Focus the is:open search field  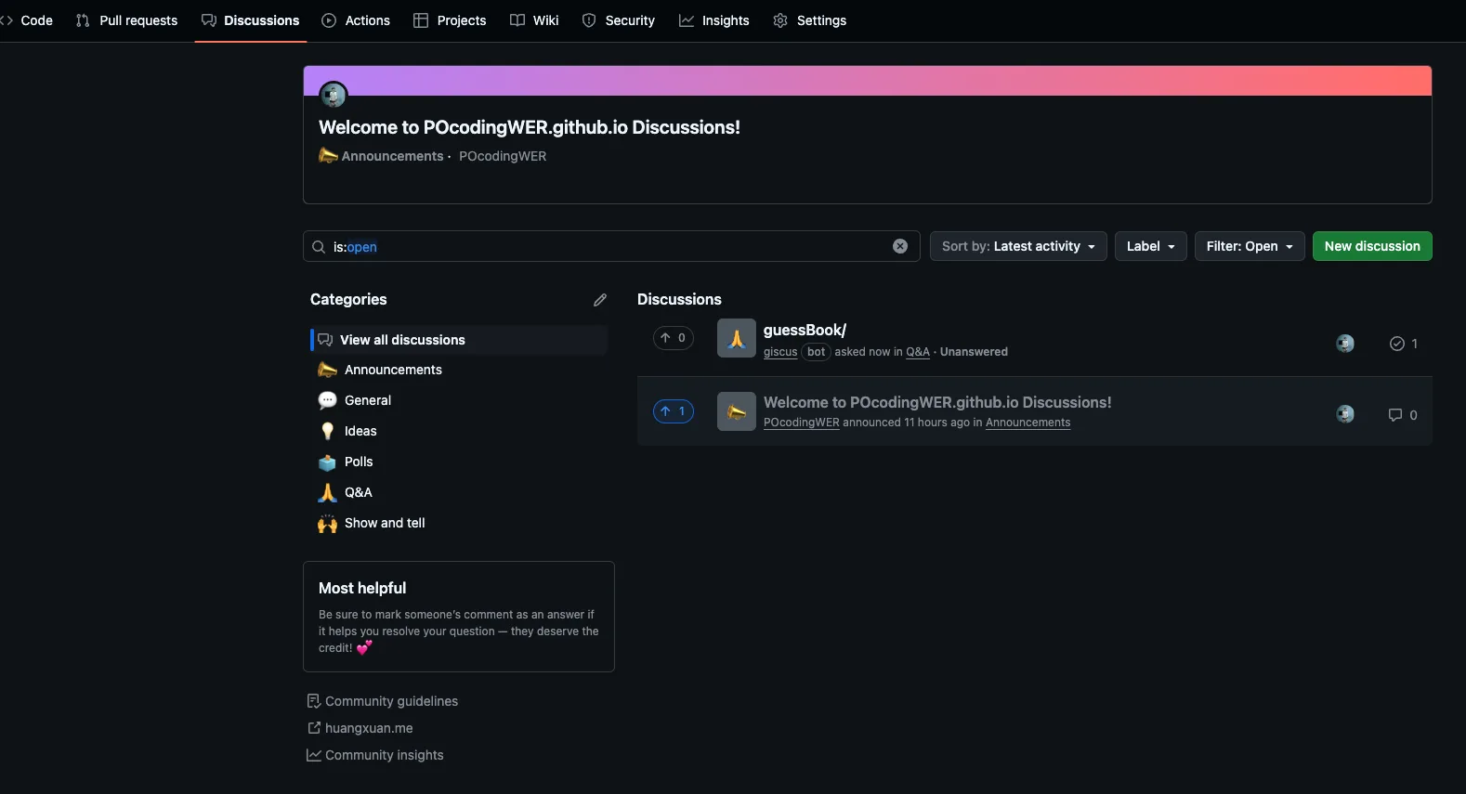[x=611, y=246]
